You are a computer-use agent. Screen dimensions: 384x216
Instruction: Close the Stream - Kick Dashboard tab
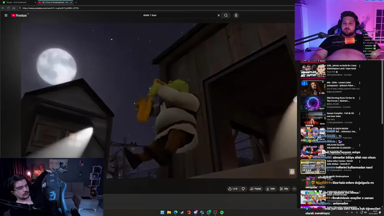35,2
